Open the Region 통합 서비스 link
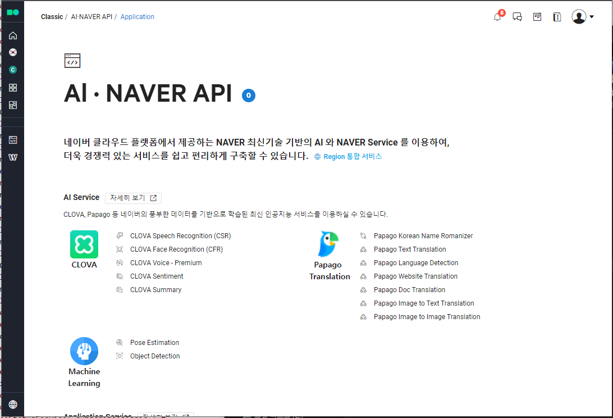This screenshot has height=418, width=613. point(349,157)
